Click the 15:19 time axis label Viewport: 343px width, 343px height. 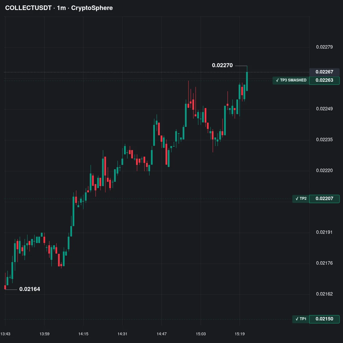(x=240, y=334)
